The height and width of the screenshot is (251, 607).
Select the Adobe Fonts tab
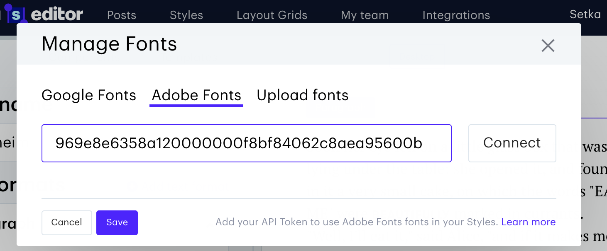coord(196,95)
